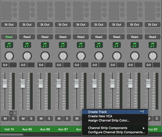Viewport: 162px width, 137px height.
Task: Click the pan knob on Aux 86
Action: pyautogui.click(x=45, y=56)
